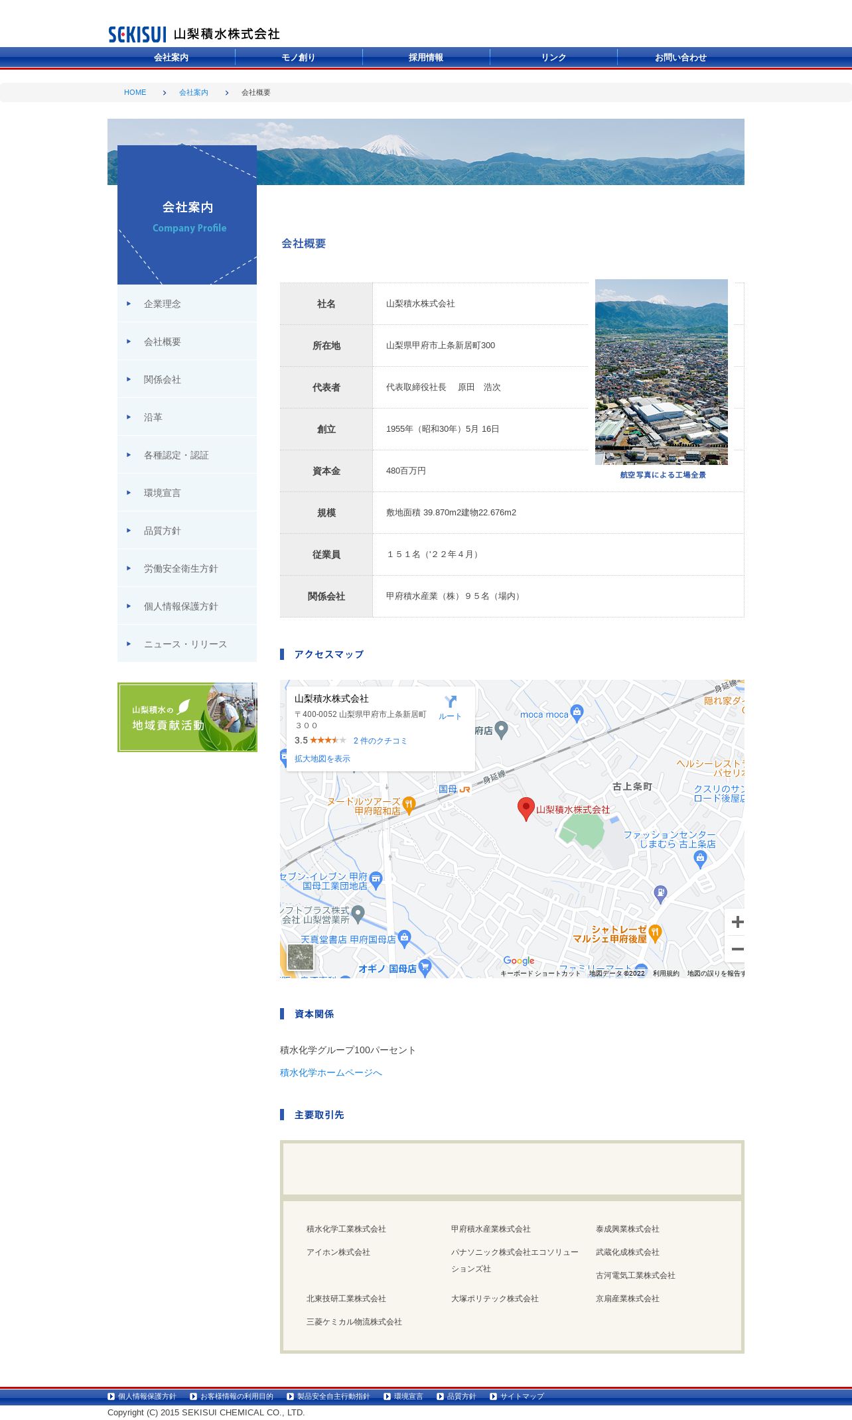Select 沿革 in the sidebar
Screen dimensions: 852x1420
(x=187, y=417)
